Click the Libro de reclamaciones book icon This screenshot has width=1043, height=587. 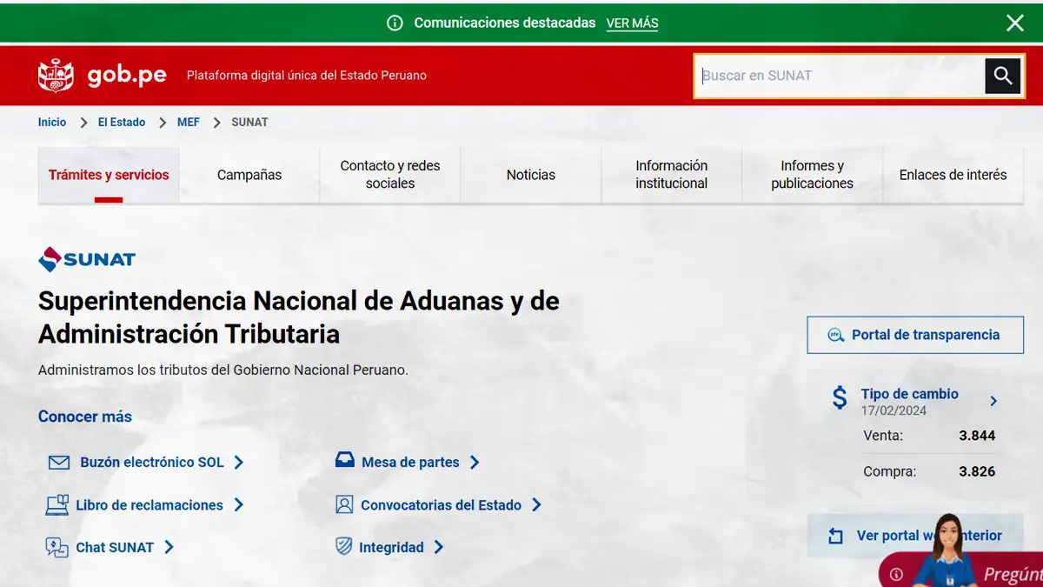(57, 505)
